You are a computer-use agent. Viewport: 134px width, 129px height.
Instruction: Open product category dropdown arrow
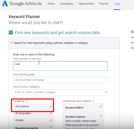[x=105, y=92]
